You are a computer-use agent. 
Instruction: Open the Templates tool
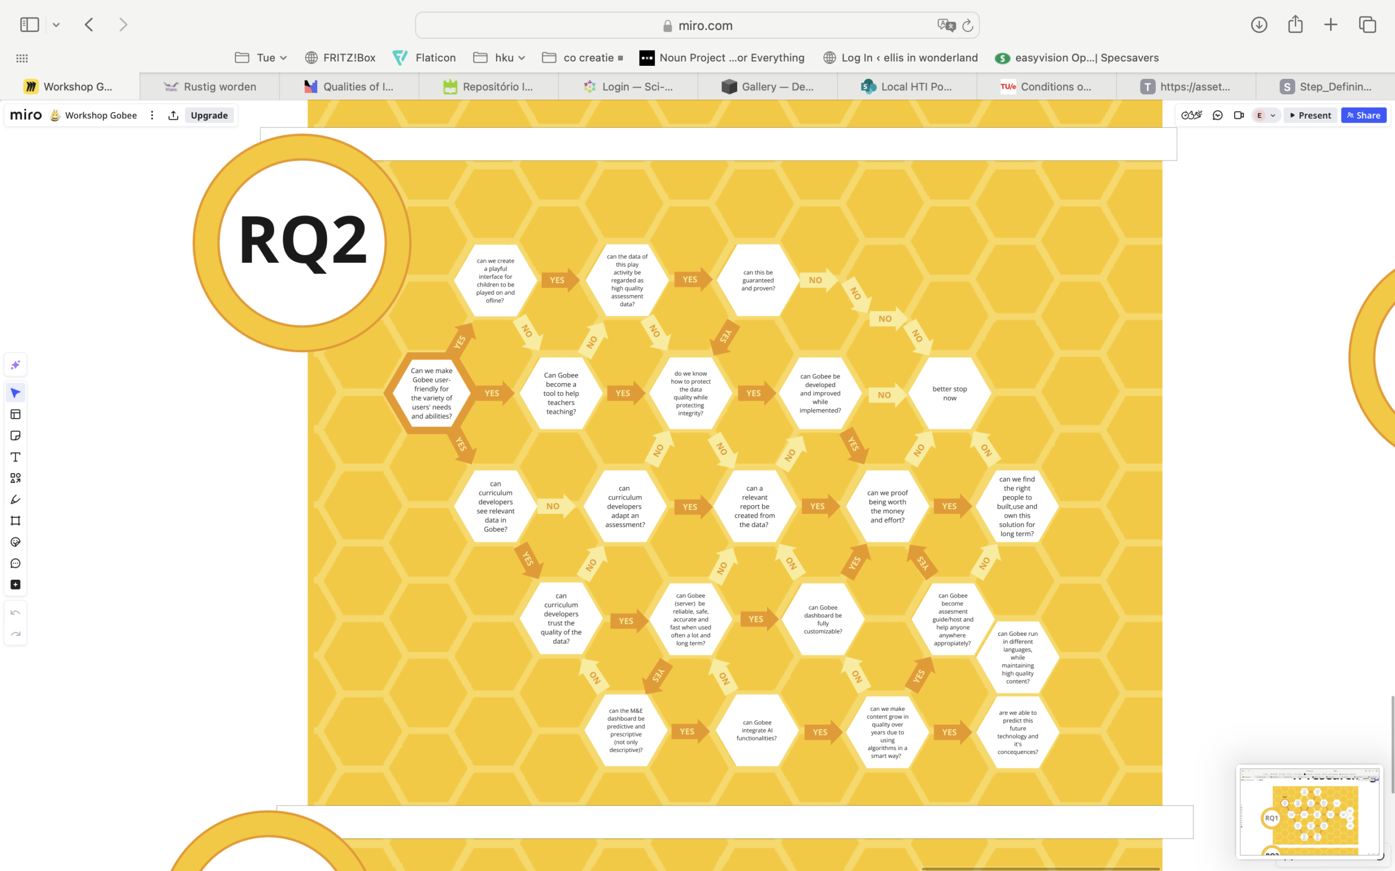tap(16, 414)
